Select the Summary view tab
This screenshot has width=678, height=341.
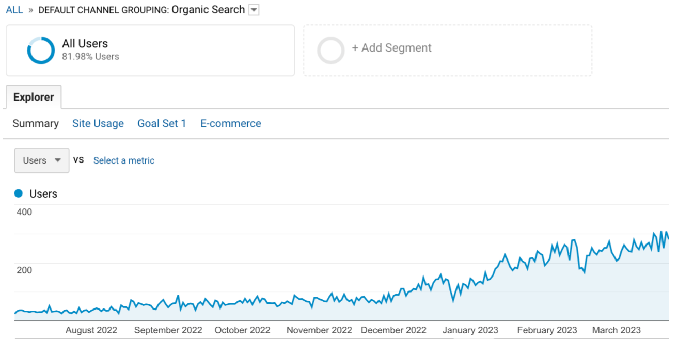point(36,124)
